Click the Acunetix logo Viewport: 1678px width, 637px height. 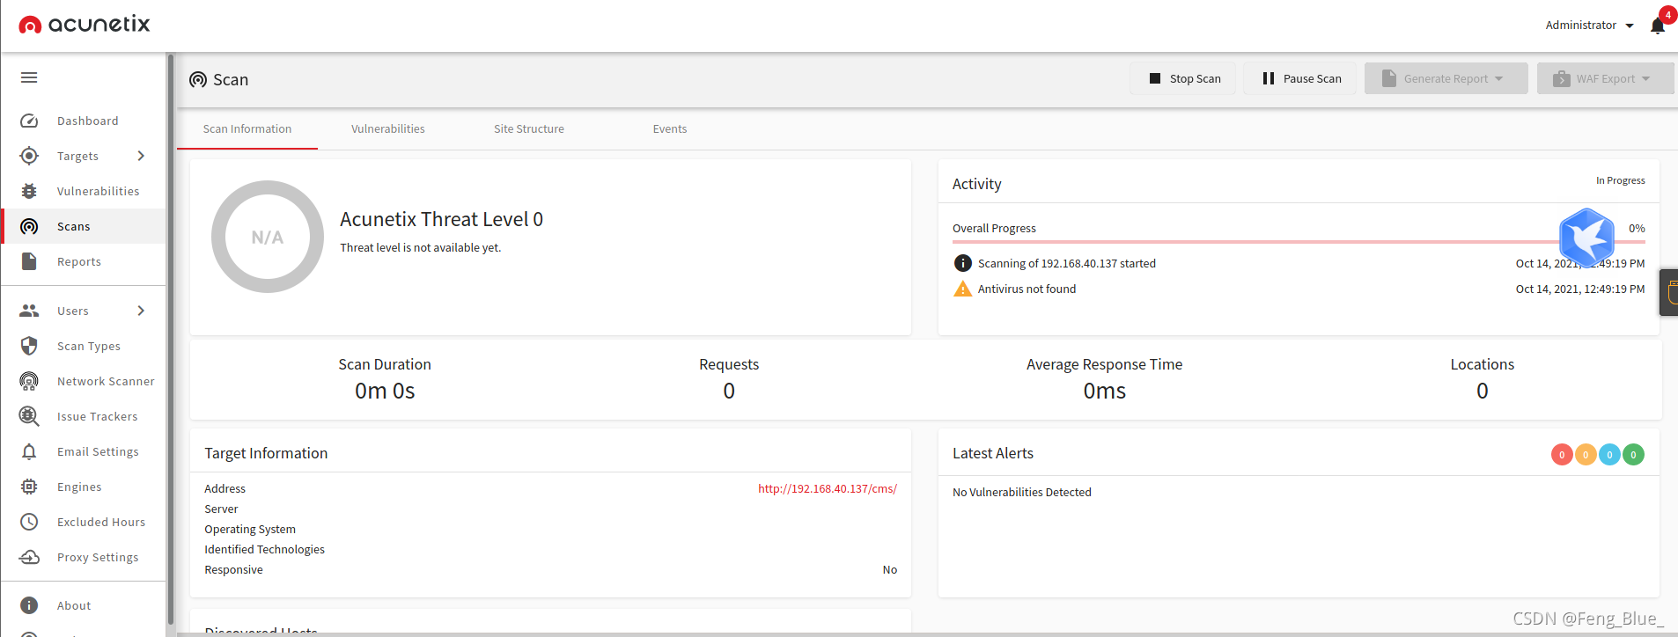(x=85, y=25)
